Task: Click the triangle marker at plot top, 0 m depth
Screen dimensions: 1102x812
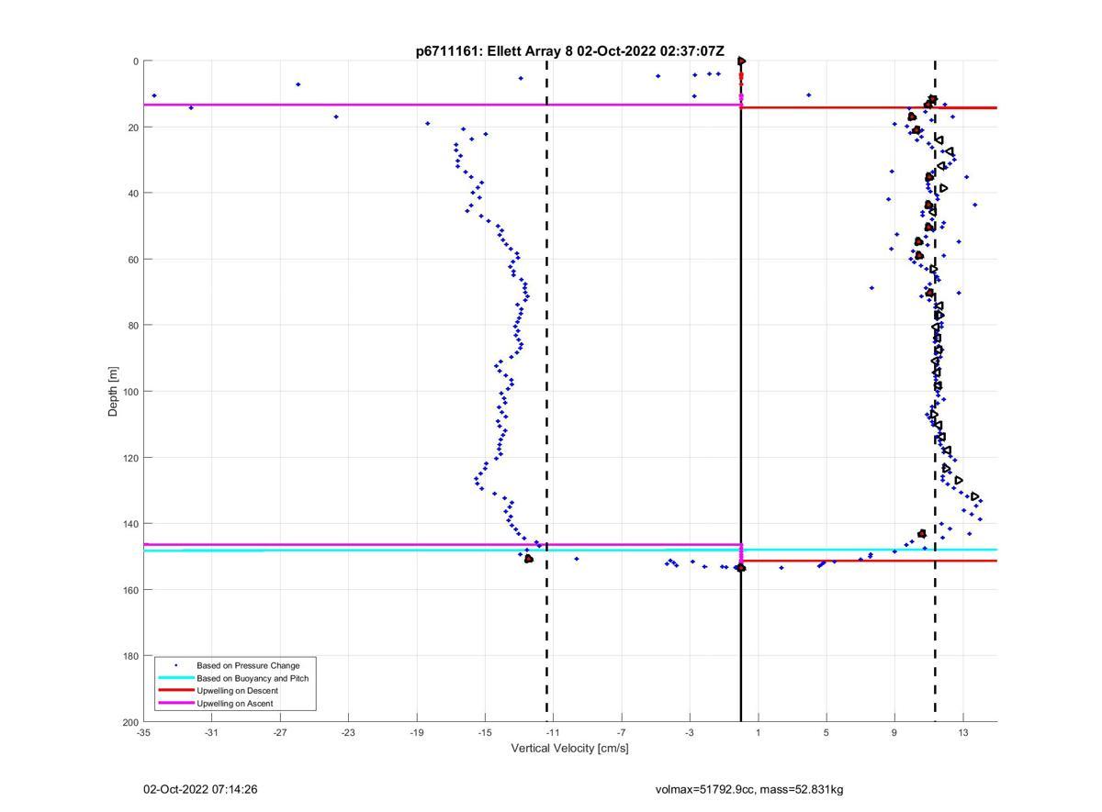Action: point(741,61)
